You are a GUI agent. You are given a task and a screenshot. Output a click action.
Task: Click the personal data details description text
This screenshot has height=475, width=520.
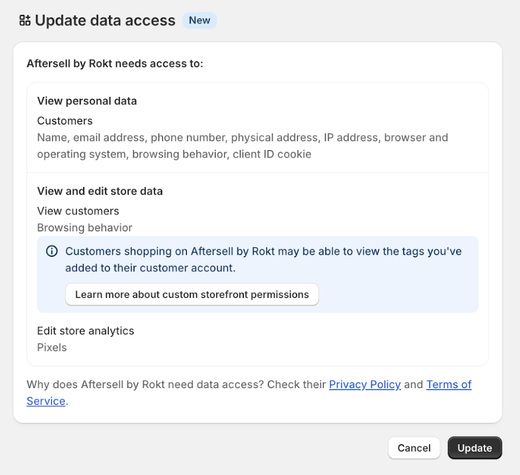point(242,146)
